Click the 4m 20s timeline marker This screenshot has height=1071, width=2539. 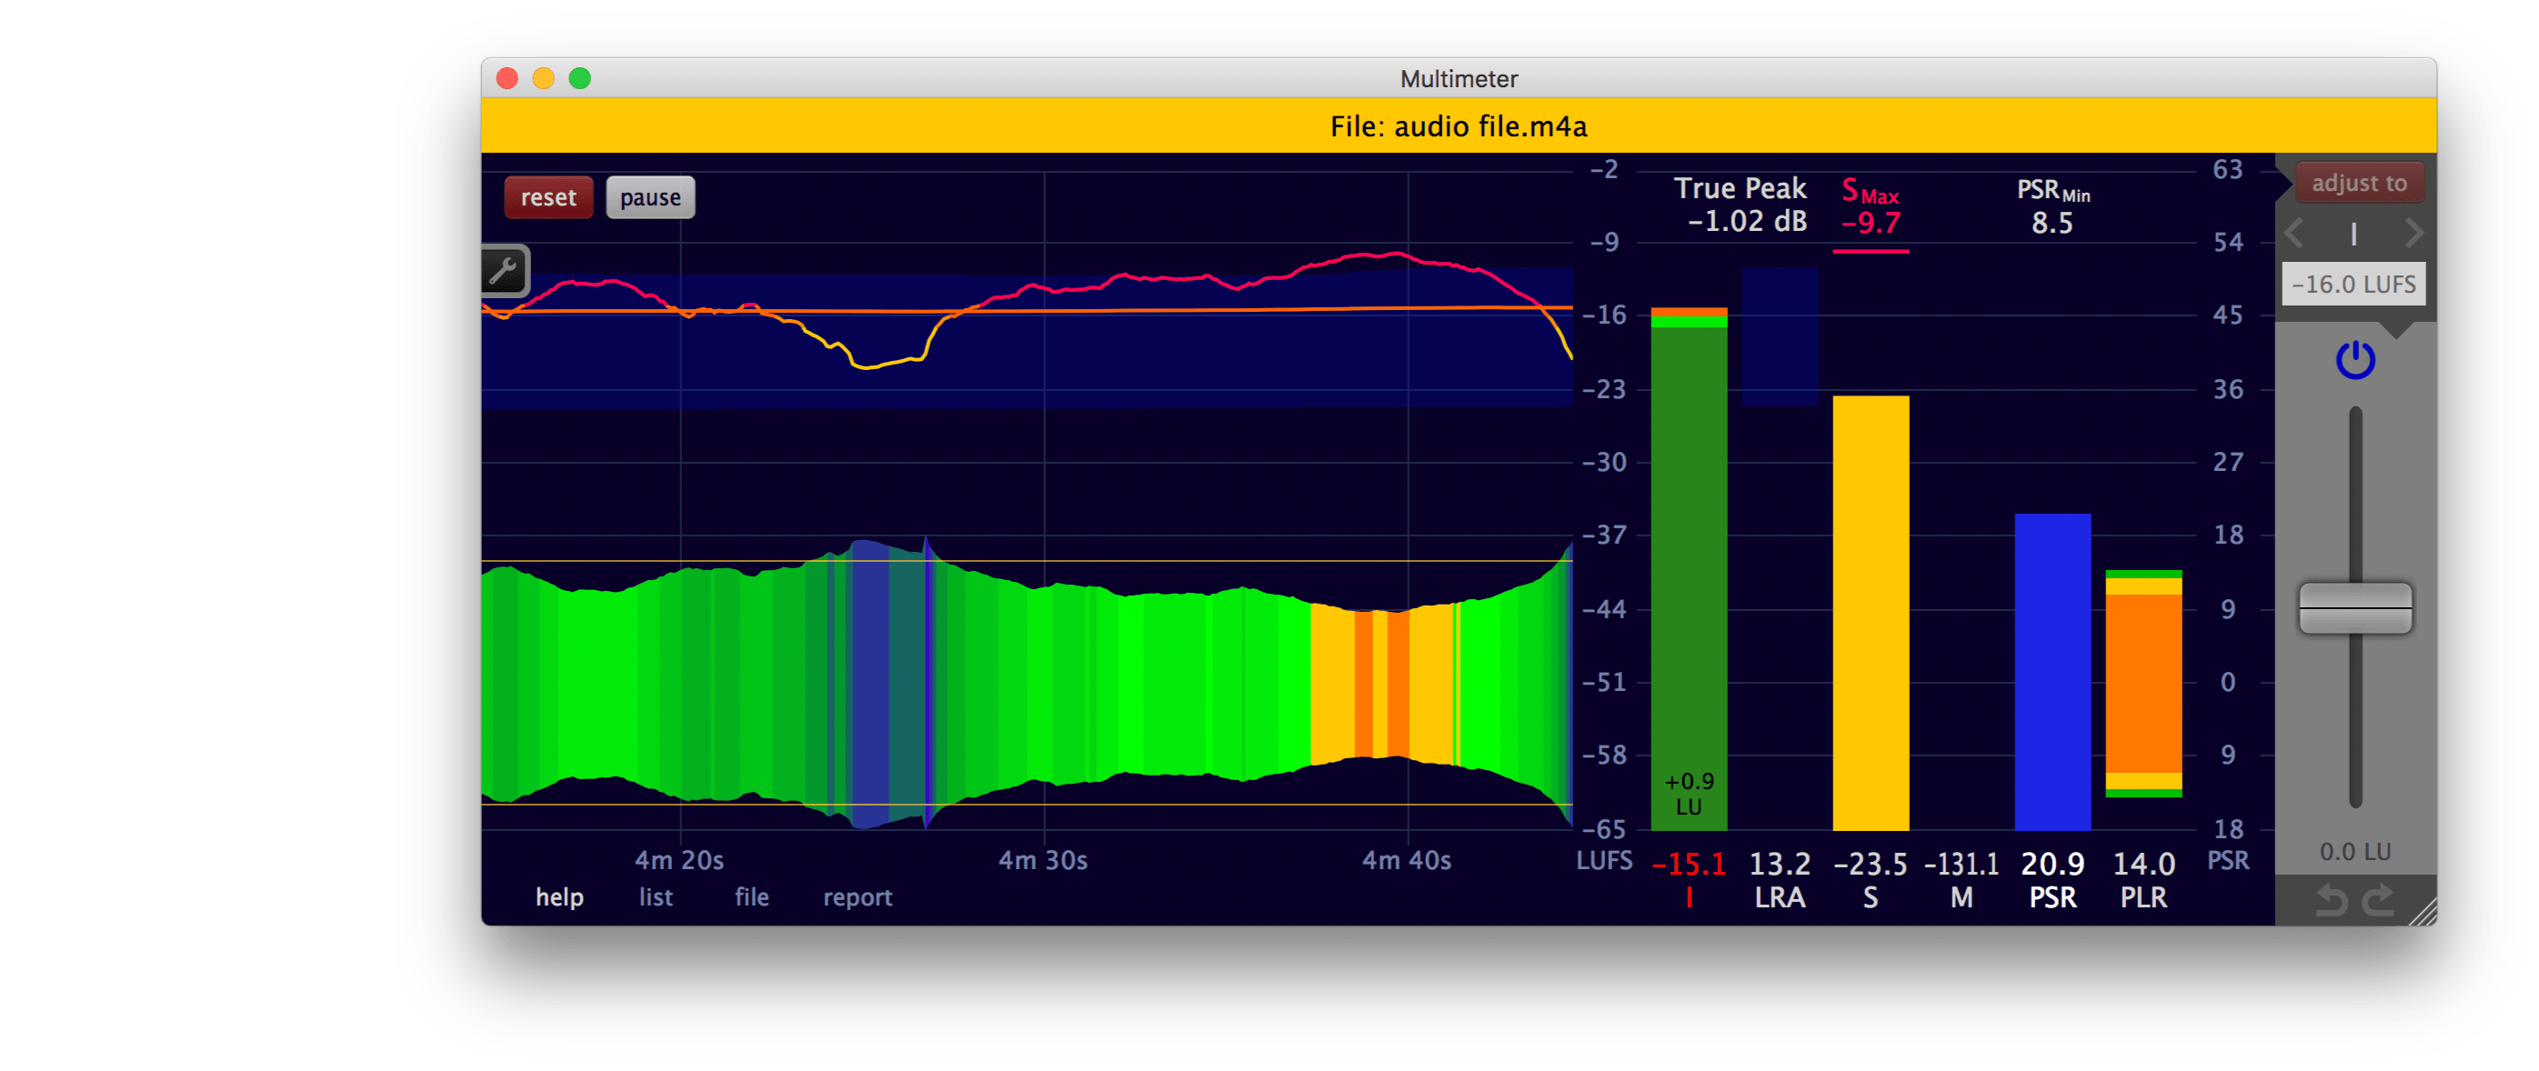click(679, 860)
